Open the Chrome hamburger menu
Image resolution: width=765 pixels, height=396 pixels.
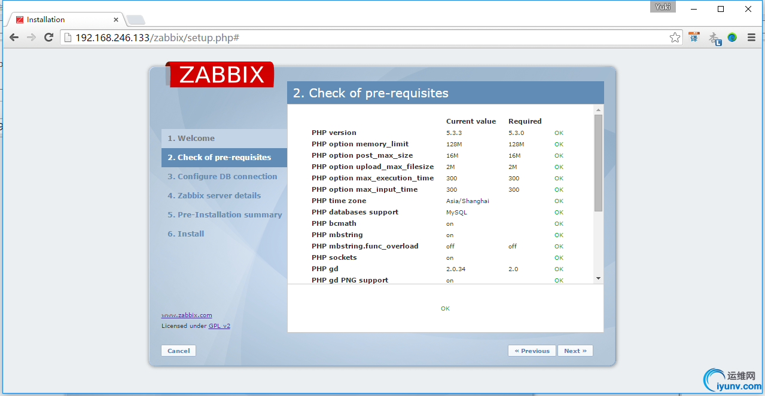[752, 38]
